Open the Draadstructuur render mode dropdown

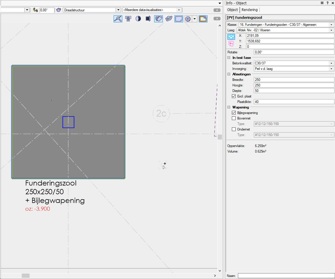point(118,10)
